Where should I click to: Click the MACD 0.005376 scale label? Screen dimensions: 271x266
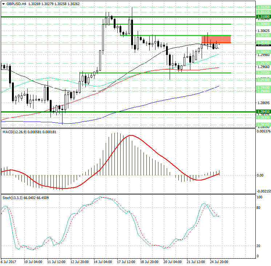click(263, 131)
